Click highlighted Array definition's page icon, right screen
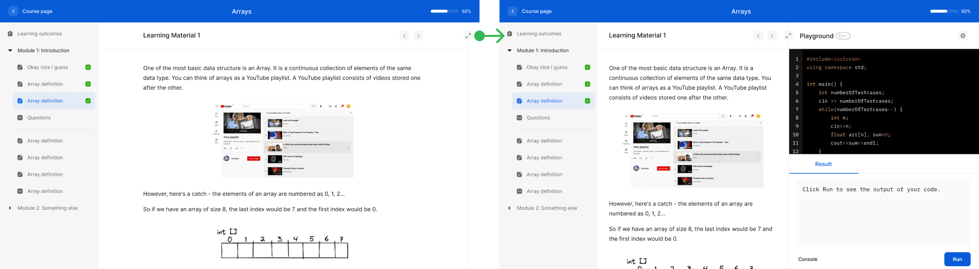Image resolution: width=979 pixels, height=269 pixels. pyautogui.click(x=519, y=101)
